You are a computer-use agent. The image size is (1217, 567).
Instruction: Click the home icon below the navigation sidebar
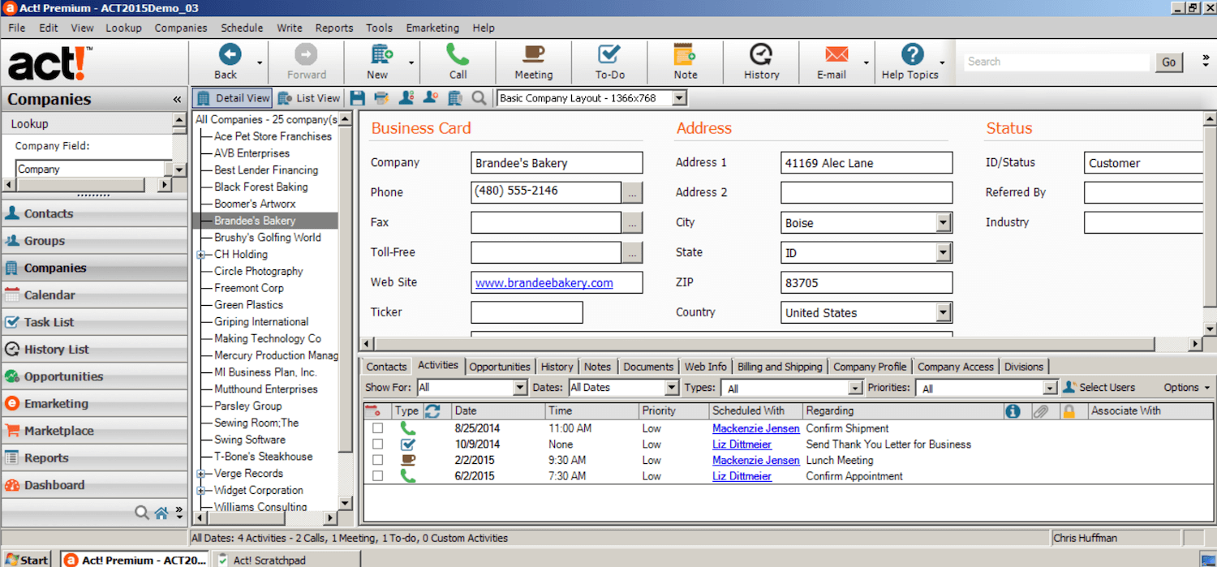[161, 513]
